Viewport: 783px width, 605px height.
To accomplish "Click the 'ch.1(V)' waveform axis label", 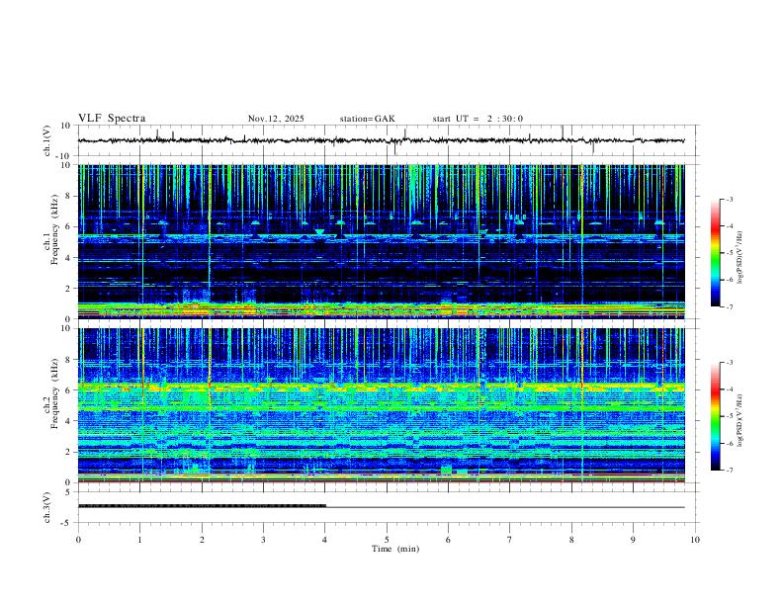I will 47,140.
